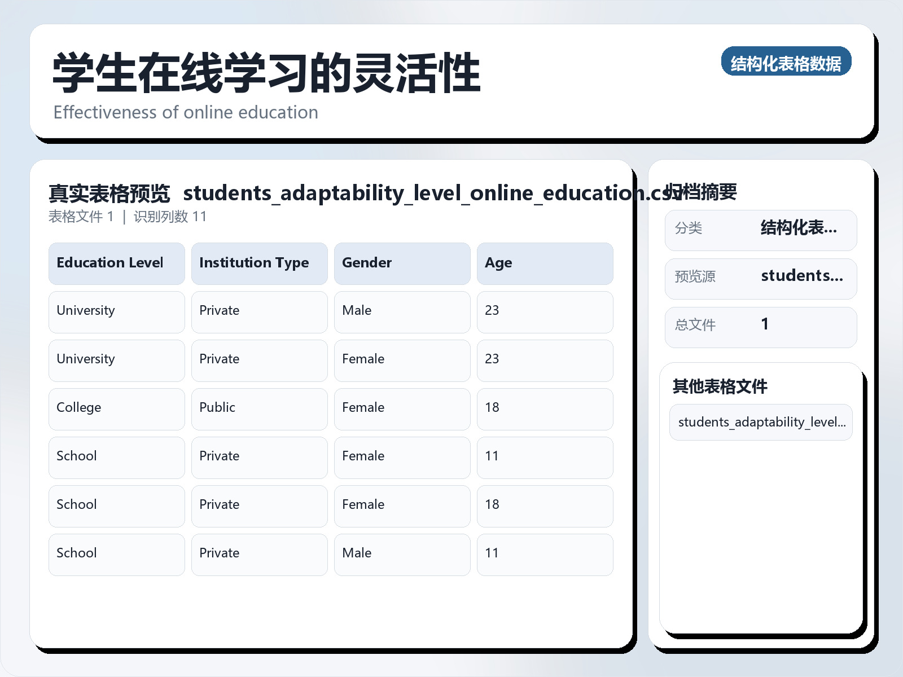903x677 pixels.
Task: Select the 总文件 total files field
Action: coord(761,326)
